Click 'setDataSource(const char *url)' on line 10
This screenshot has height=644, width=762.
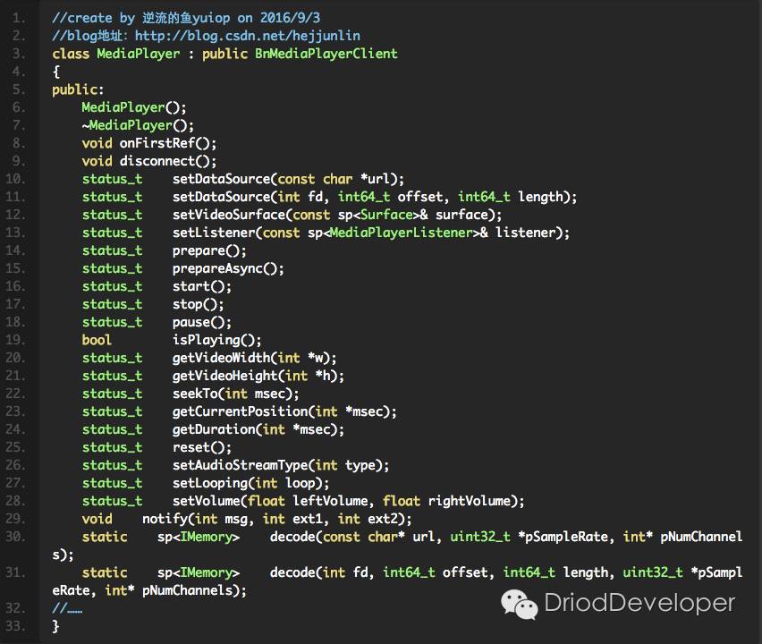point(288,180)
